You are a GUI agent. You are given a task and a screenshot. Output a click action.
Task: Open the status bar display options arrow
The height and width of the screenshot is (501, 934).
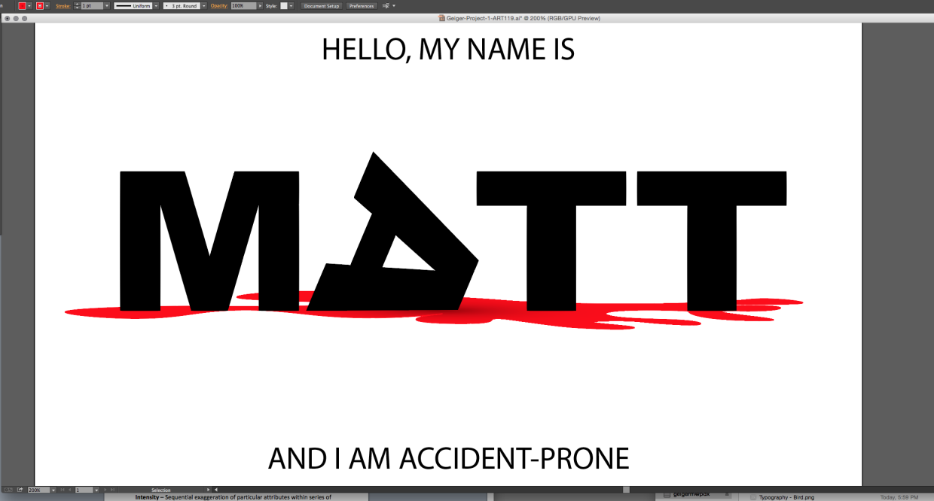pos(208,490)
